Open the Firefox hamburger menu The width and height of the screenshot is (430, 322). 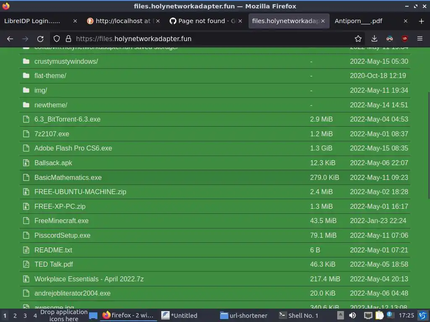point(420,39)
